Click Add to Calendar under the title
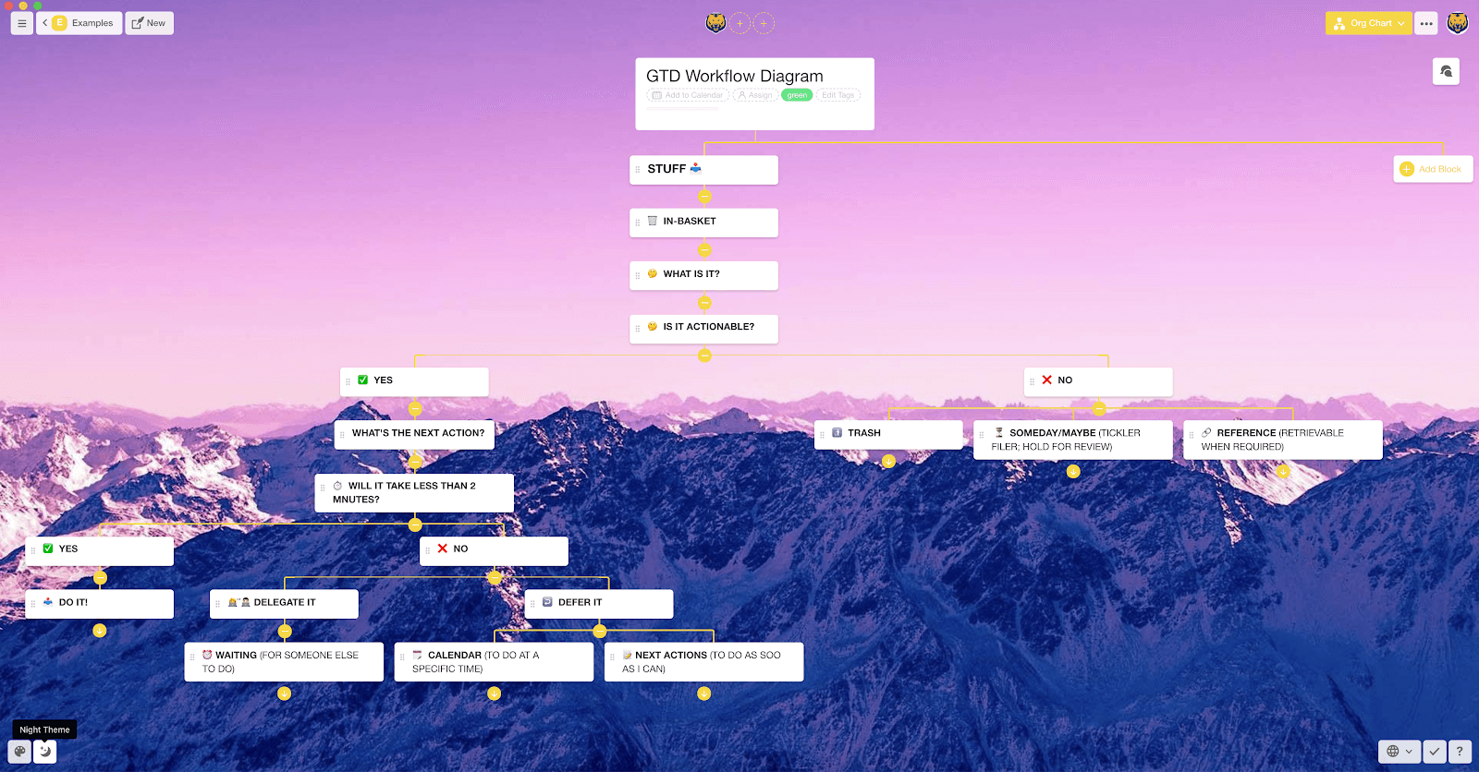The image size is (1479, 772). 688,95
